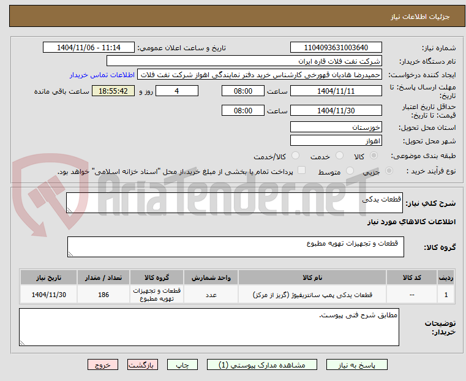The image size is (466, 381).
Task: Click the پاسخ به نیاز button
Action: coord(356,364)
